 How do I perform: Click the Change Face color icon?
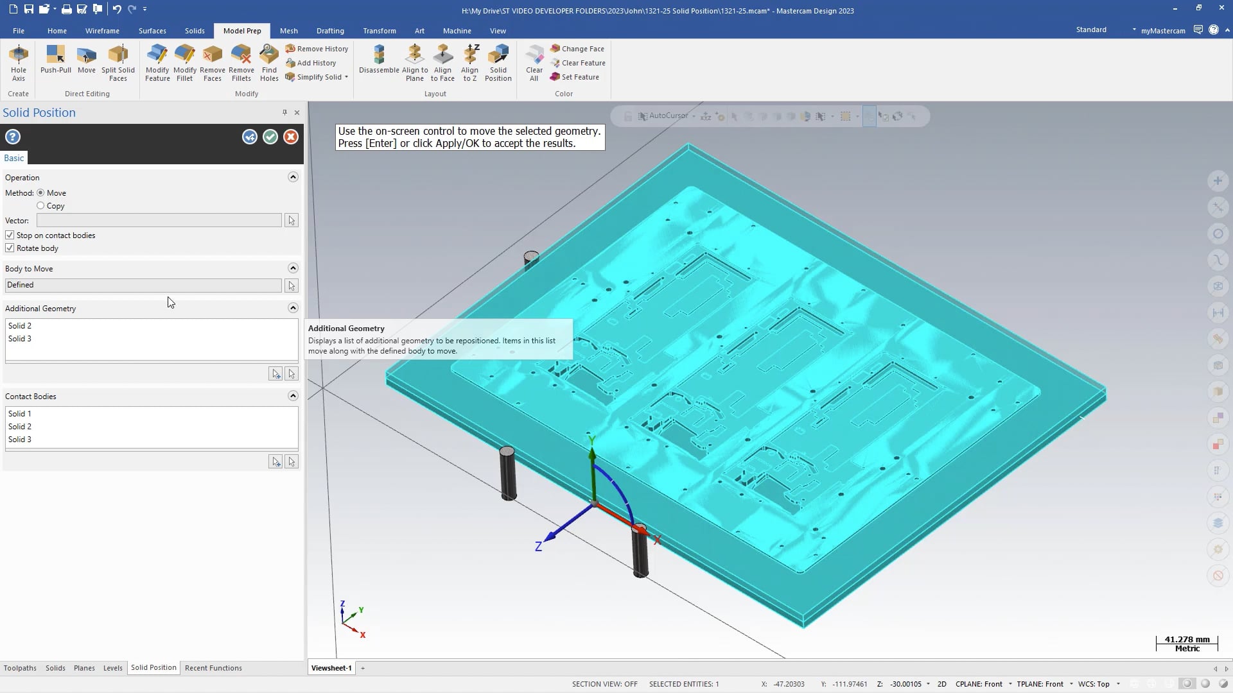point(555,48)
